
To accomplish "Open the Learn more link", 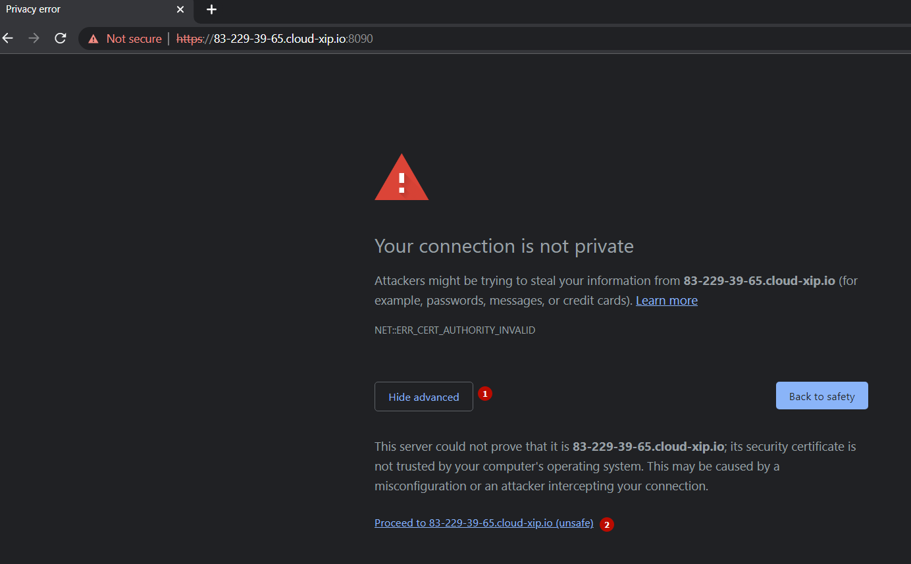I will coord(666,300).
